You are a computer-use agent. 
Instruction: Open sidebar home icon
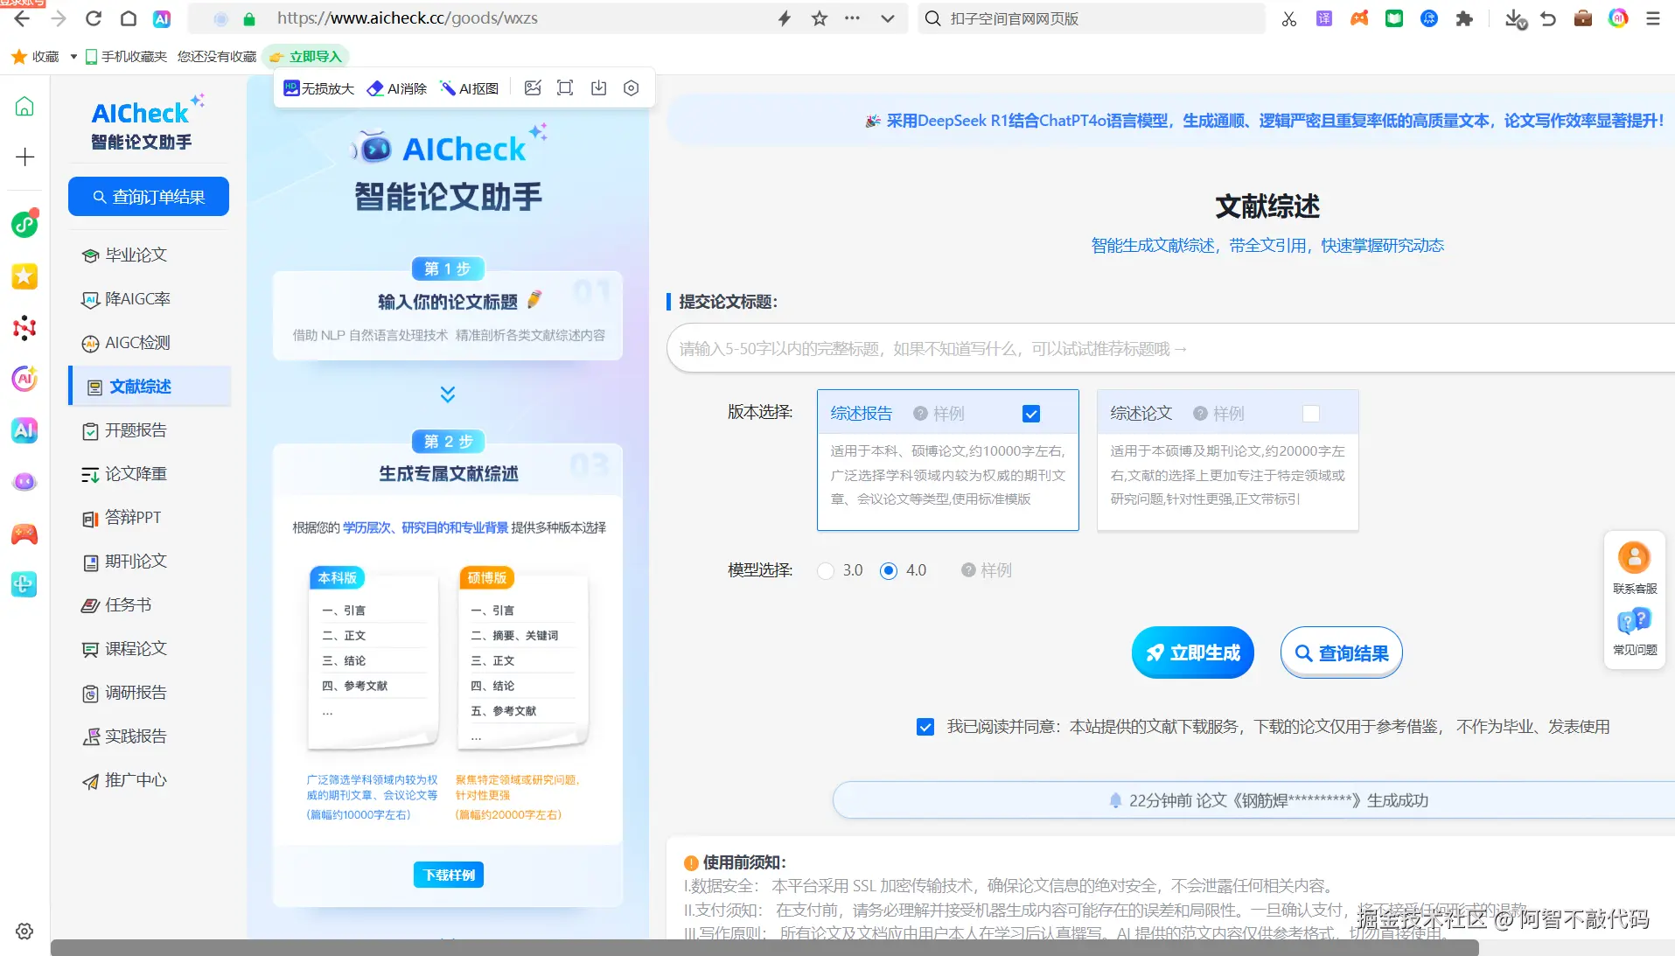coord(24,106)
